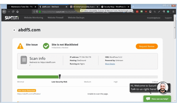This screenshot has width=177, height=103.
Task: Click the Medium risk level label
Action: coord(87,82)
